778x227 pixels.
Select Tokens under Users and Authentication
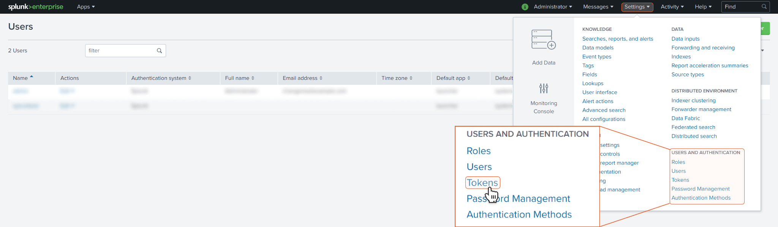click(680, 180)
